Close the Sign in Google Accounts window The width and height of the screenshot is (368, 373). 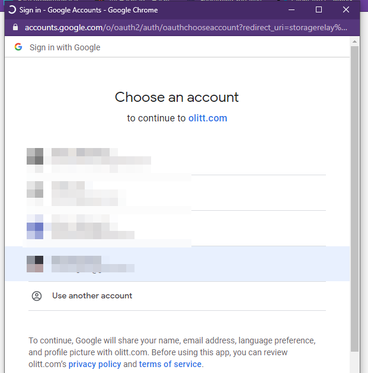click(346, 9)
